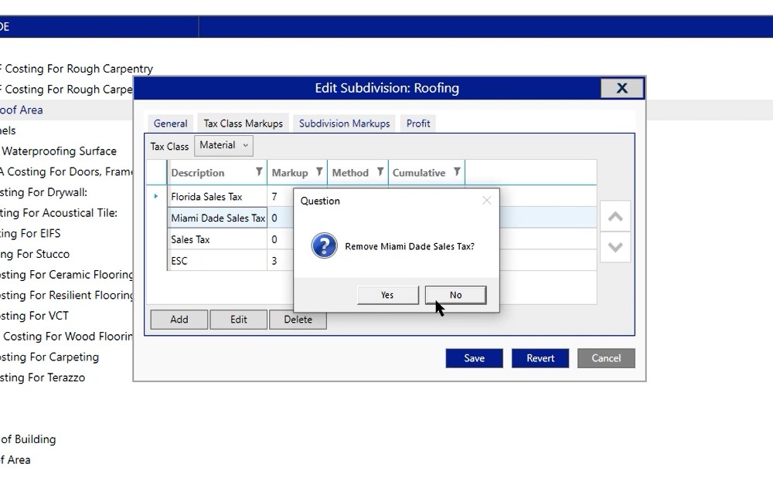
Task: Open the Subdivision Markups tab
Action: click(x=344, y=124)
